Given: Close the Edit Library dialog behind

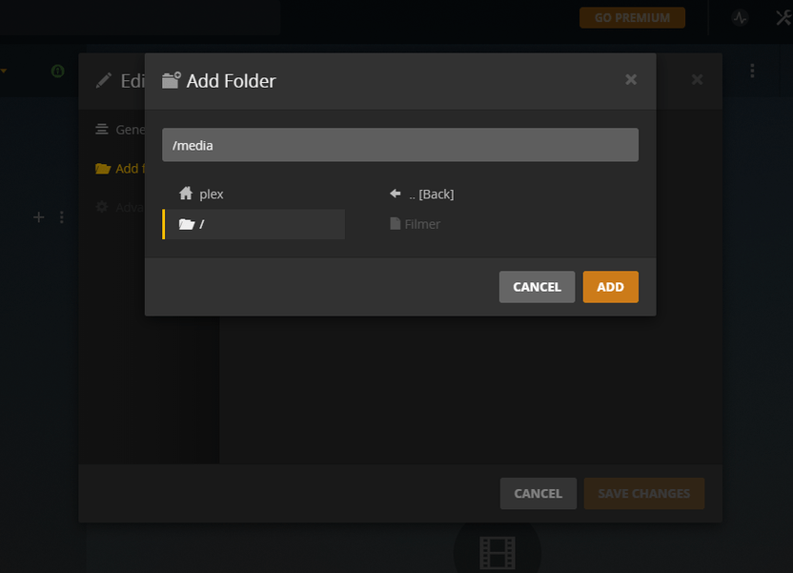Looking at the screenshot, I should click(x=697, y=79).
